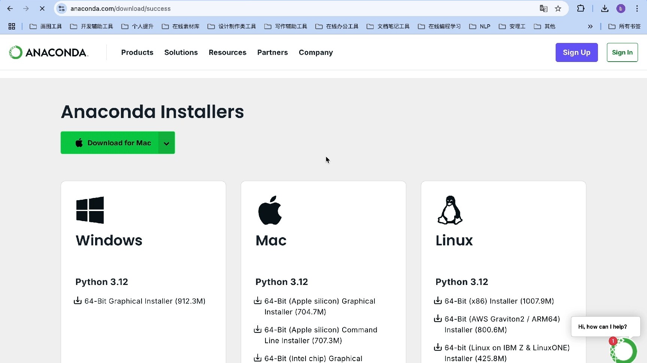Click the translate page icon
647x363 pixels.
point(543,9)
